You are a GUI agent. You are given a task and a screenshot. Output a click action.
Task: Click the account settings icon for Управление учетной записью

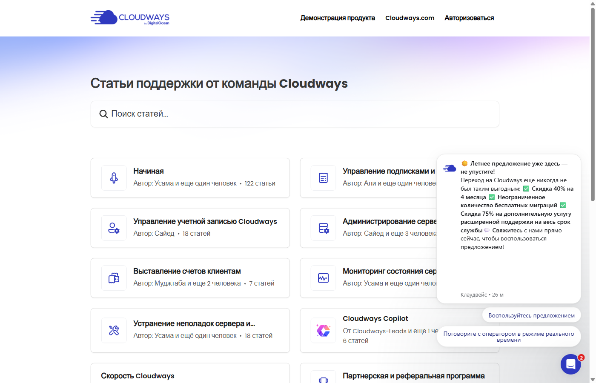114,228
